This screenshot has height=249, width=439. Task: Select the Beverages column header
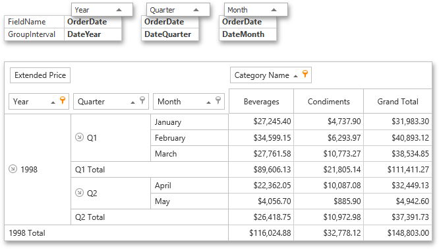point(261,101)
